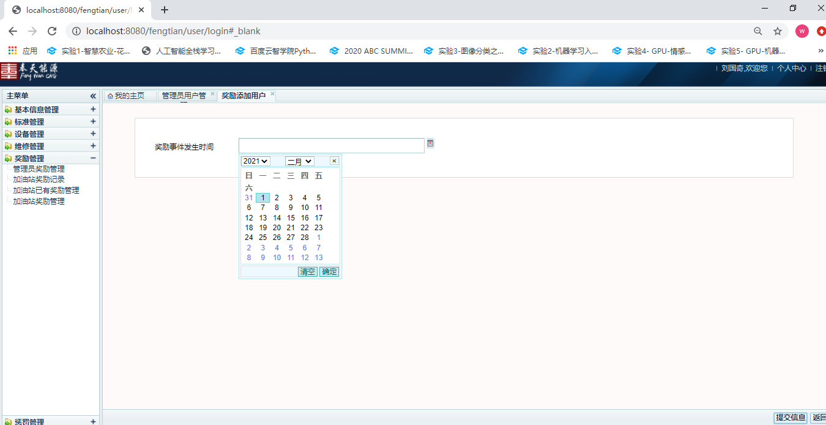826x425 pixels.
Task: Select day 15 in the calendar
Action: coord(291,218)
